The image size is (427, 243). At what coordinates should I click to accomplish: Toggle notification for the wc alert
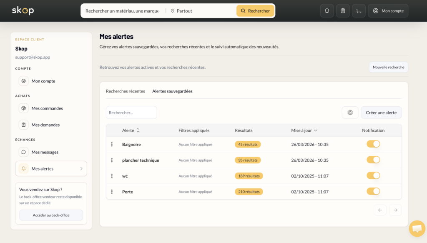pos(373,175)
